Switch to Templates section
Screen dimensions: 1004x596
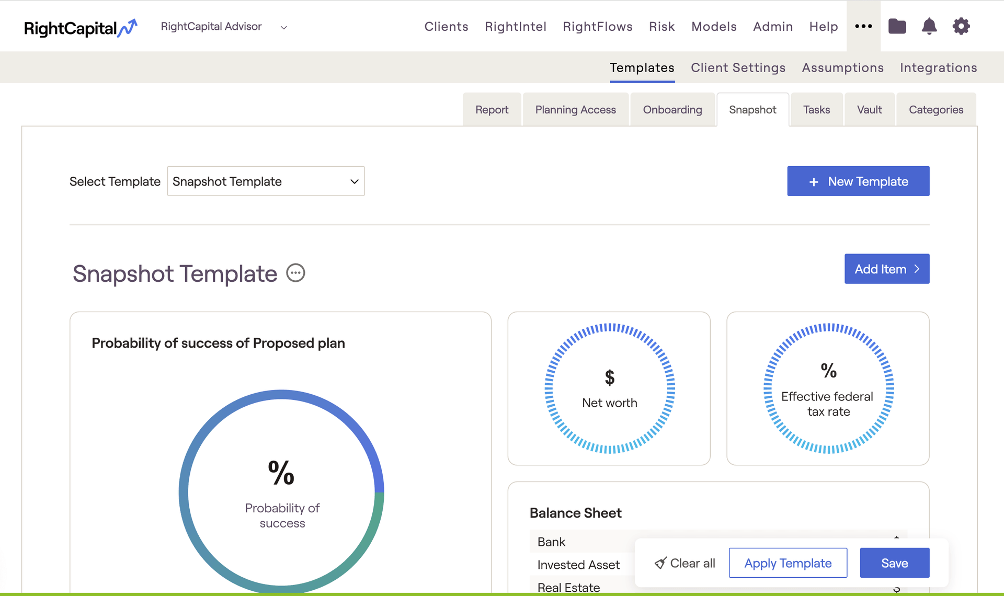[x=642, y=67]
